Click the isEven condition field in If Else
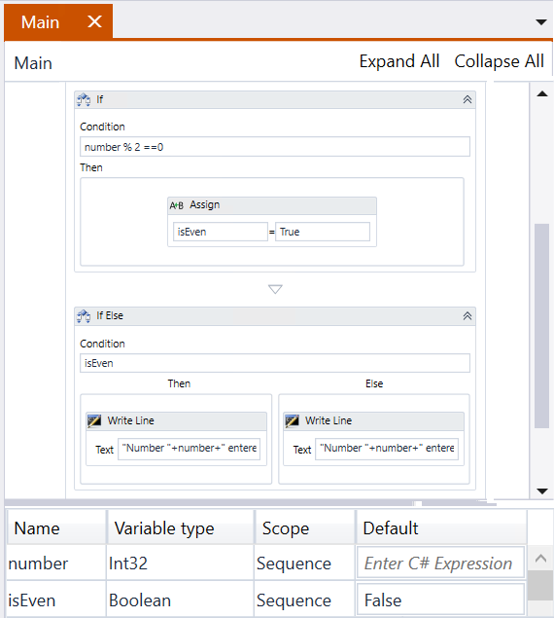 [275, 363]
